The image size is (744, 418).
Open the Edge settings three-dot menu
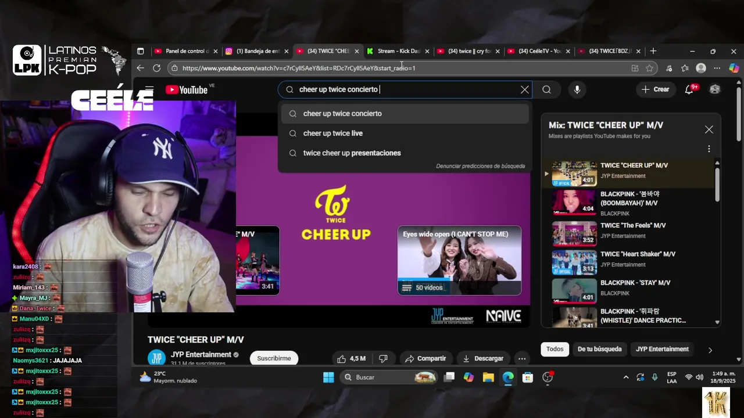click(x=717, y=68)
